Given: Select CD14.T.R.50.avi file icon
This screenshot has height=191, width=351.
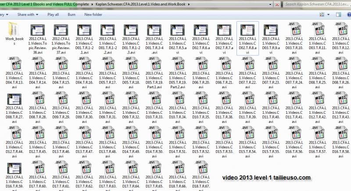Looking at the screenshot, I should point(154,133).
